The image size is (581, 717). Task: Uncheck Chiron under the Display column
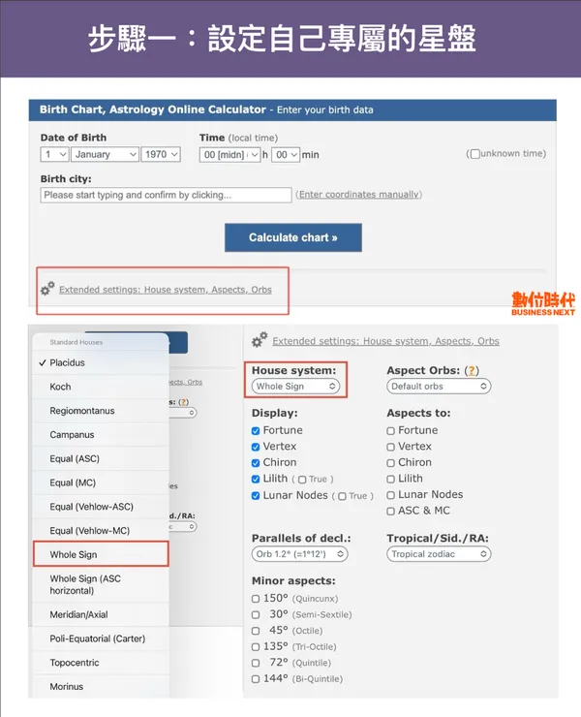[x=256, y=463]
